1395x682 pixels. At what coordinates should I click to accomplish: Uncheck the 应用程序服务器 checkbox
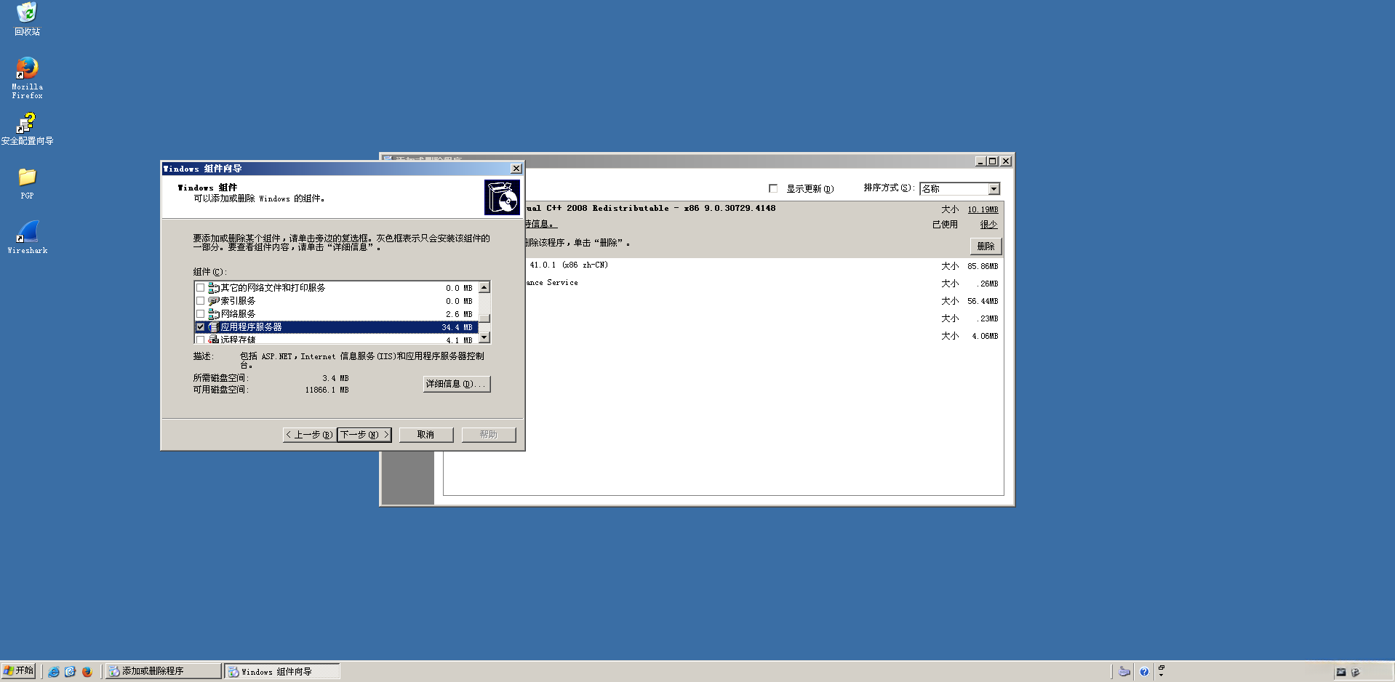200,327
